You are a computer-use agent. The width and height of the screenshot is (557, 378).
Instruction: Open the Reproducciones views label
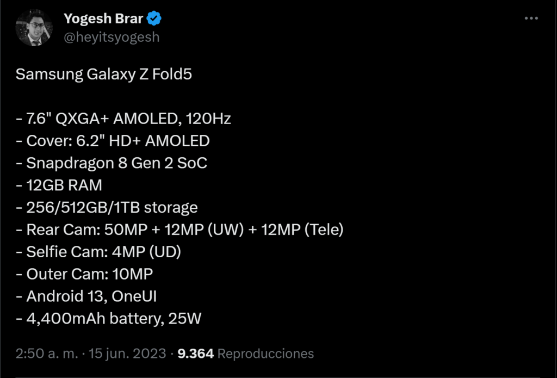pos(265,354)
